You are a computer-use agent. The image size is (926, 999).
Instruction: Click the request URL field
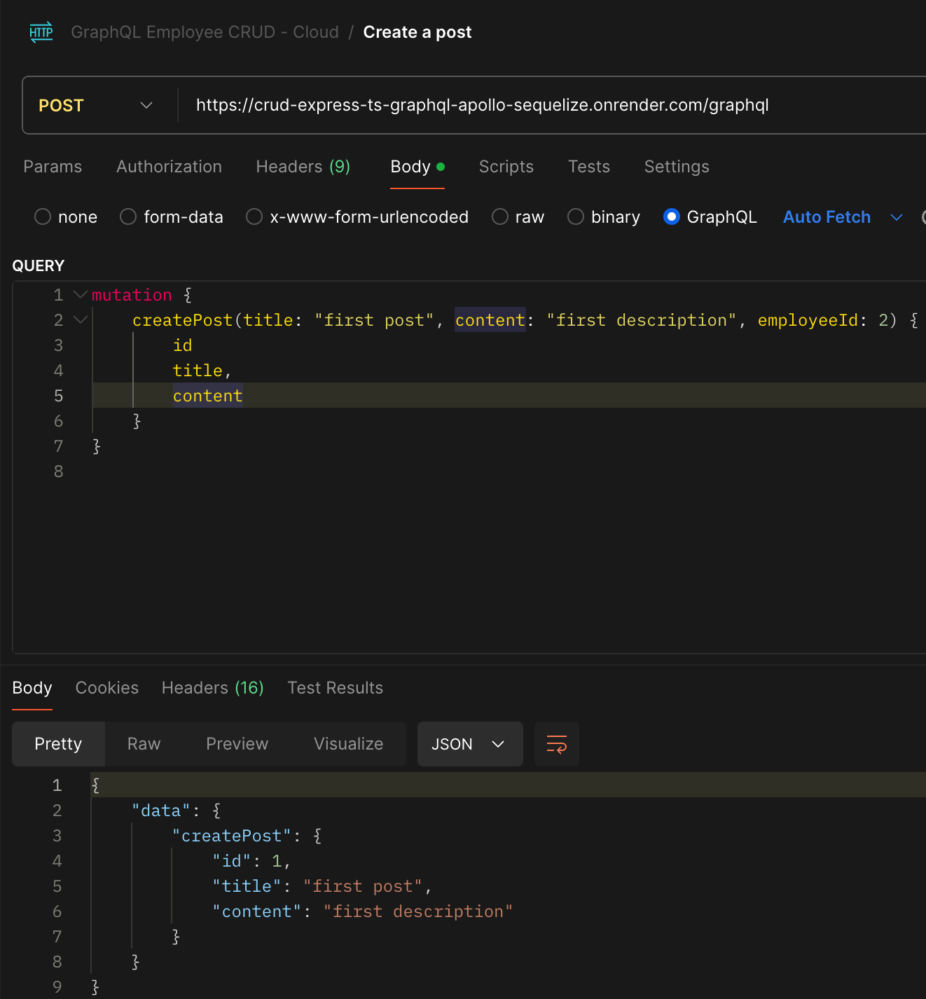[x=553, y=105]
